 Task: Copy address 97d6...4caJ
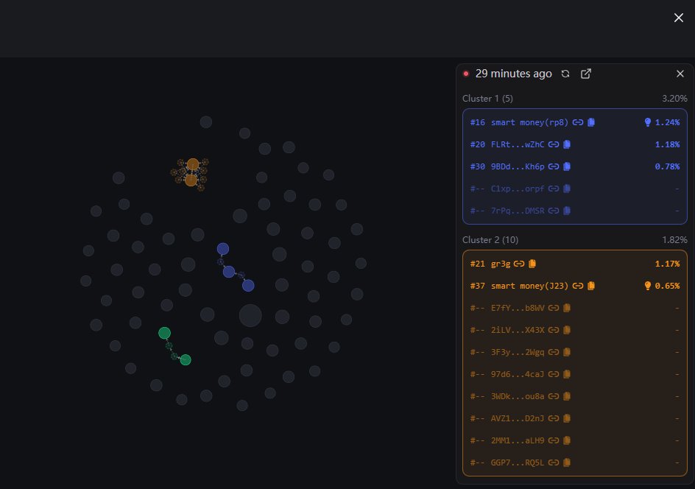pyautogui.click(x=567, y=375)
